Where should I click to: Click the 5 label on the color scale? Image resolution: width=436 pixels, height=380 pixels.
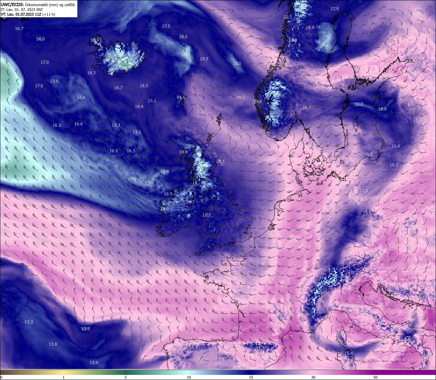coord(126,377)
